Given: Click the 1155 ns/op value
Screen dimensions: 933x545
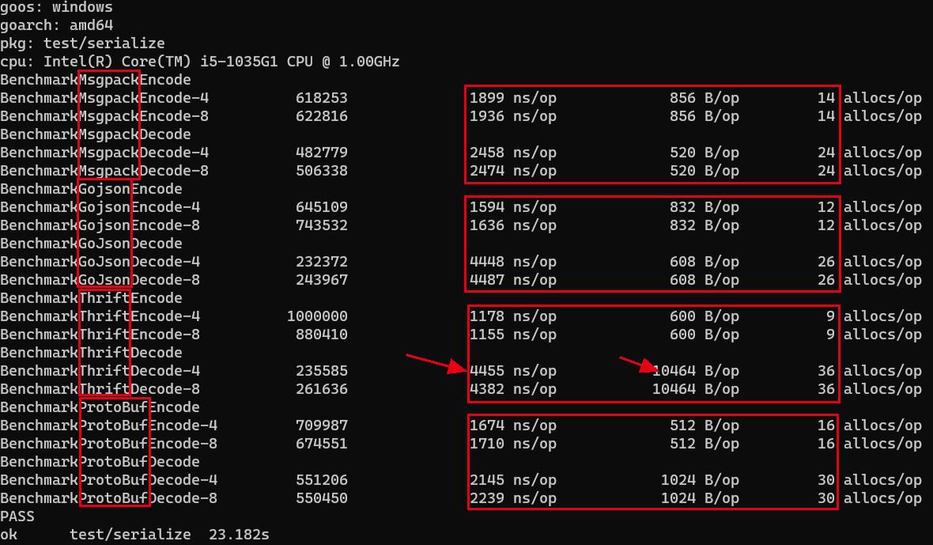Looking at the screenshot, I should tap(512, 335).
